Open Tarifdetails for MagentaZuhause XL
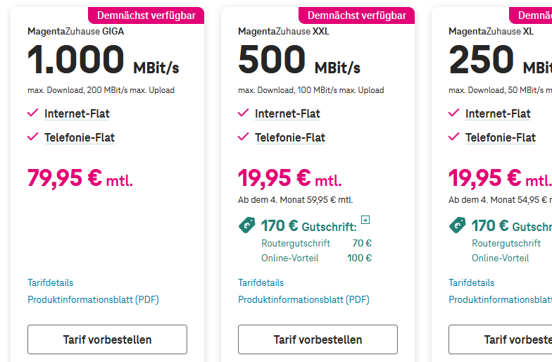The width and height of the screenshot is (552, 362). 471,282
